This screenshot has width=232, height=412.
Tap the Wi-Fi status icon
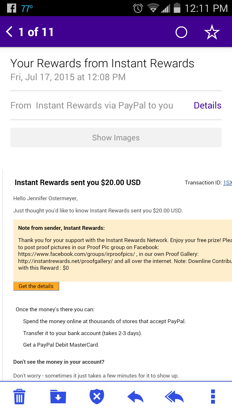click(x=153, y=8)
